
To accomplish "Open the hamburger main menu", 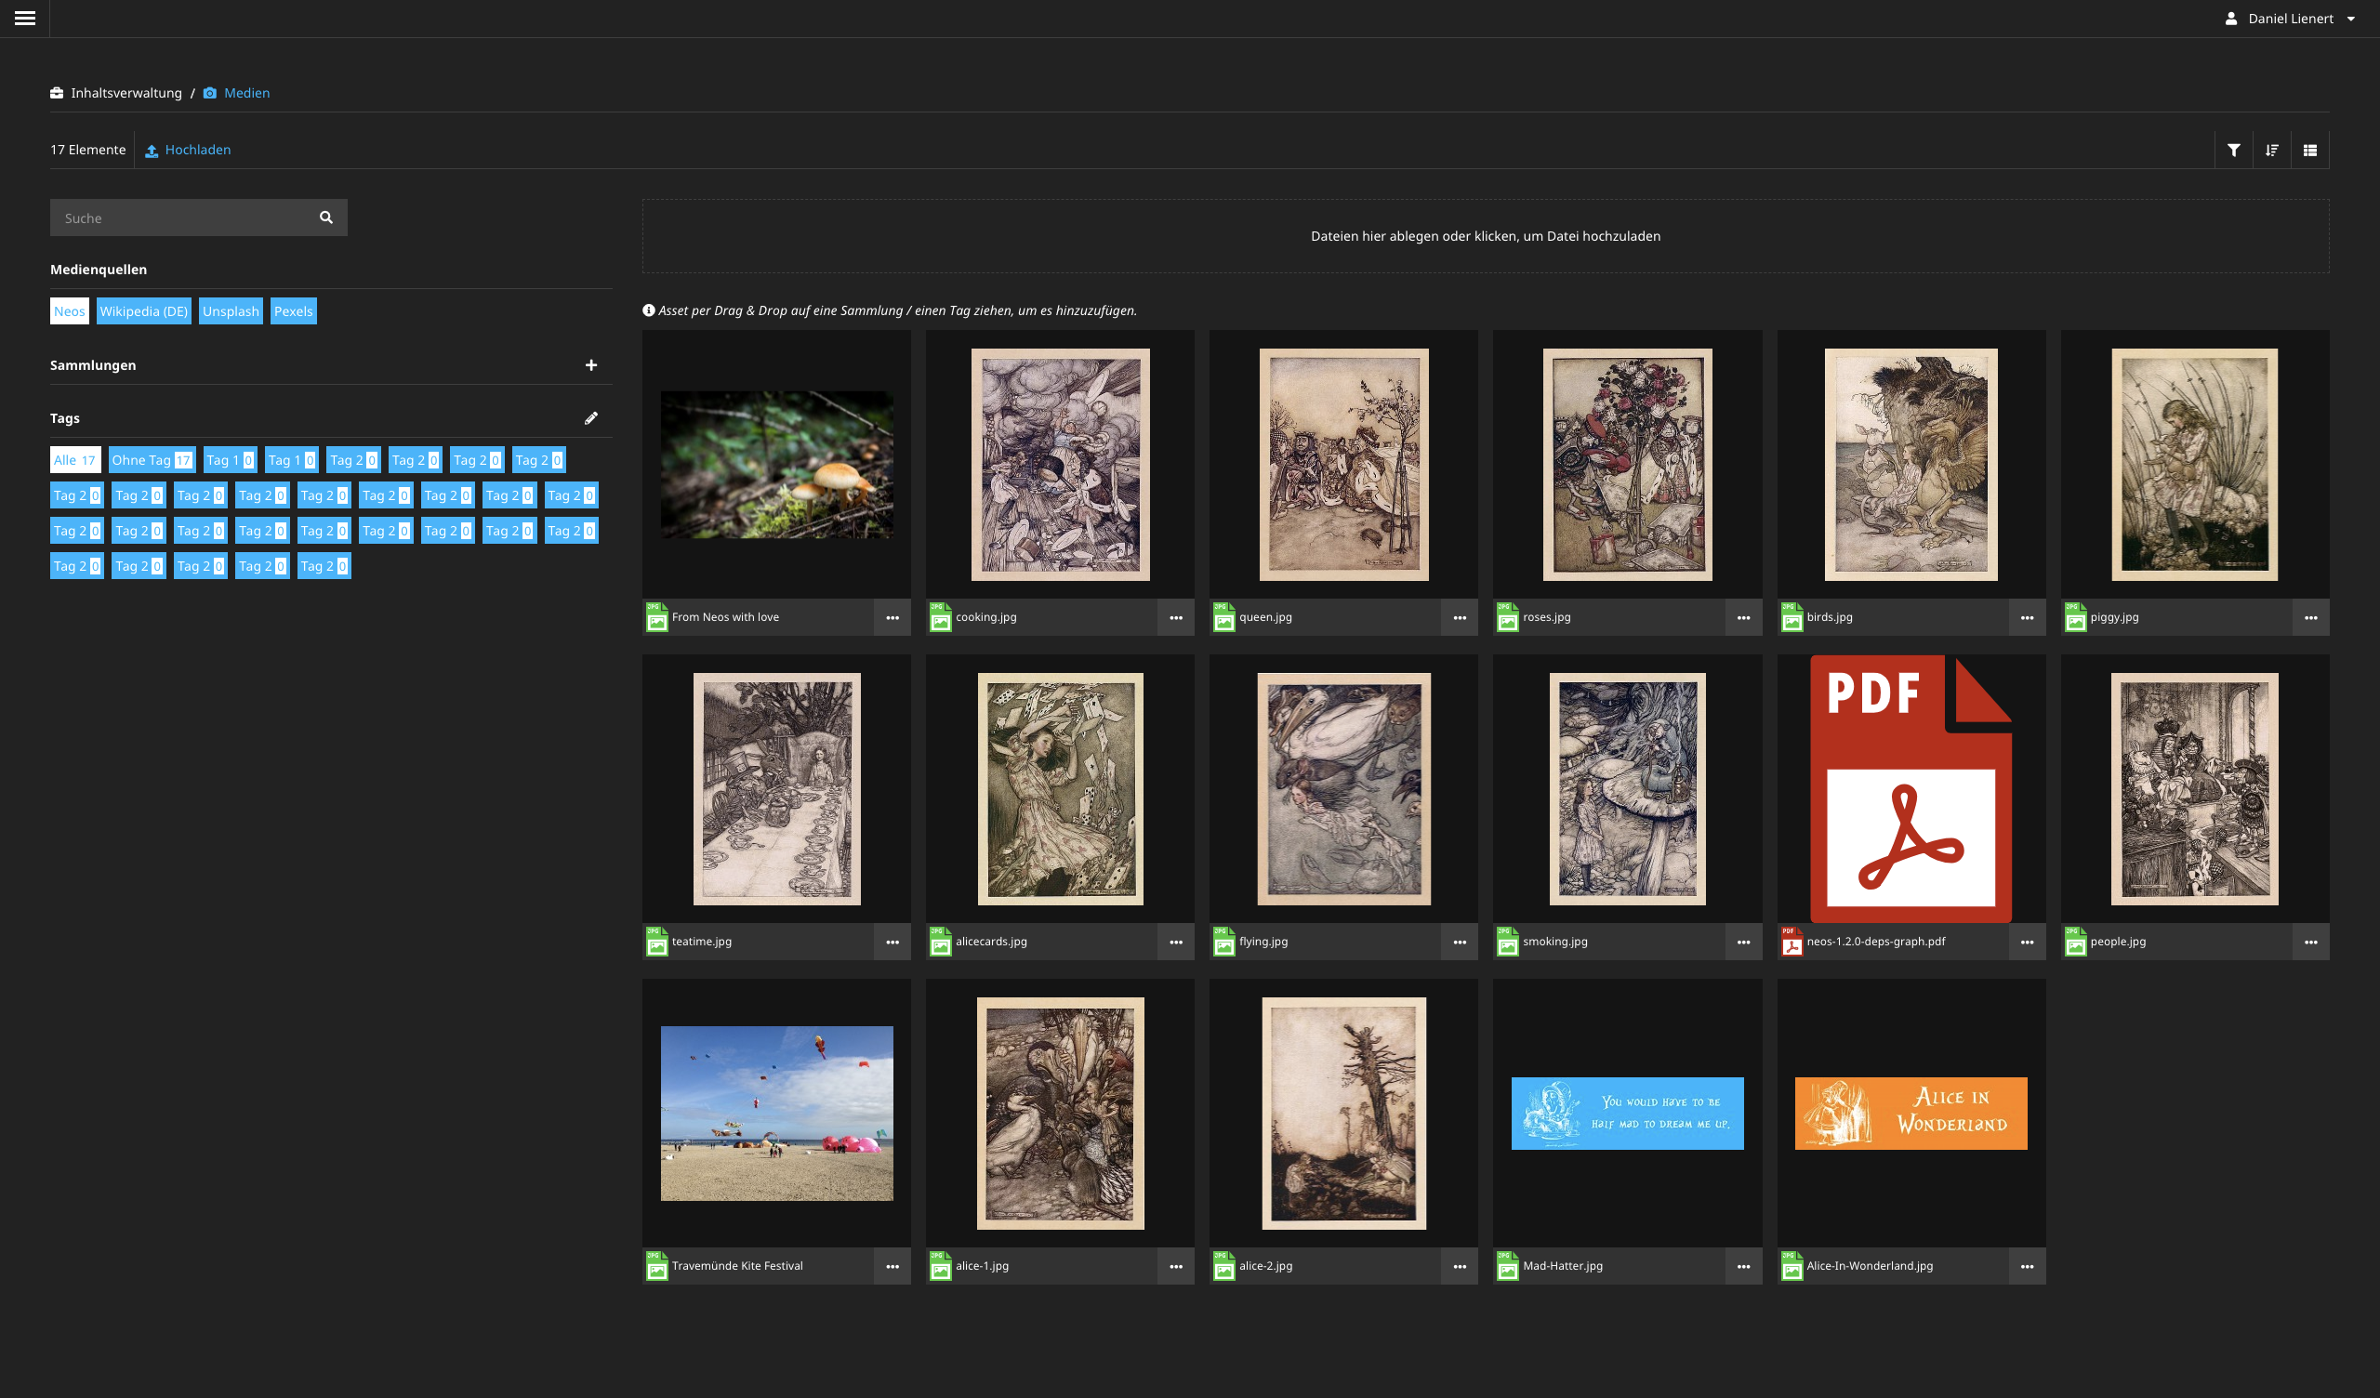I will point(24,18).
